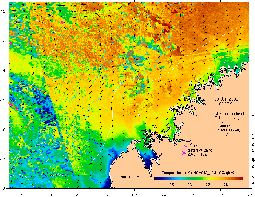This screenshot has height=197, width=255.
Task: Click the latitude axis label '-17'
Action: point(3,159)
